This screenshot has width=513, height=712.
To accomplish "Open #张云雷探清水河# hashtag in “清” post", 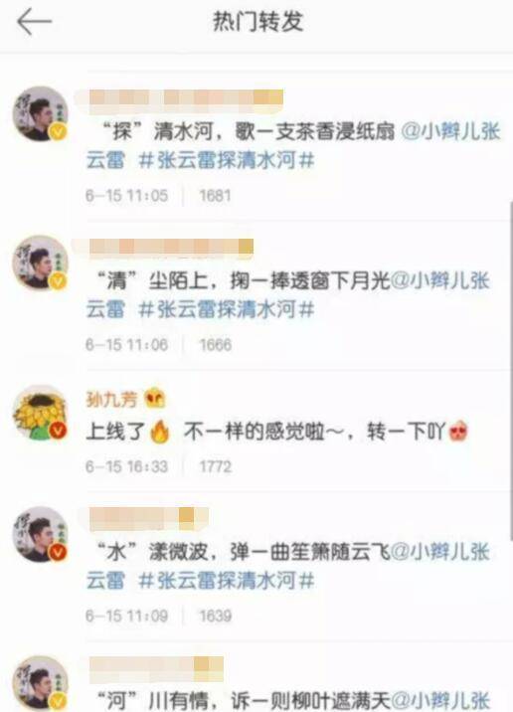I will (227, 310).
